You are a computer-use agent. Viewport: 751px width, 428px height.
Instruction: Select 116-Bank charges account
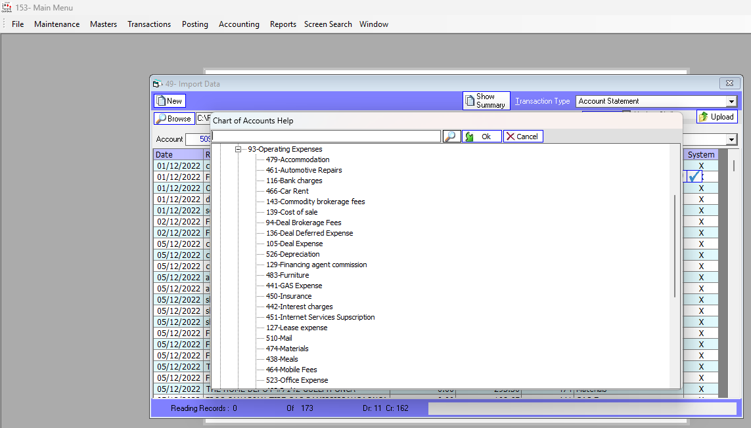(x=294, y=181)
